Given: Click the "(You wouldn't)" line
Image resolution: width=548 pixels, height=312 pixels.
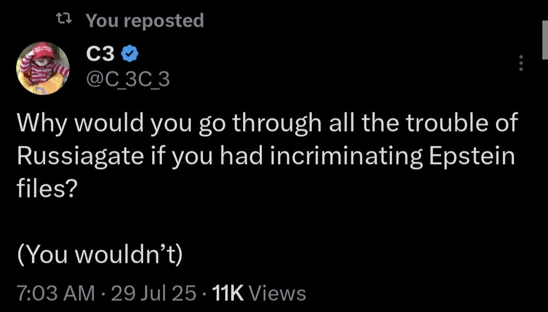Looking at the screenshot, I should point(100,254).
